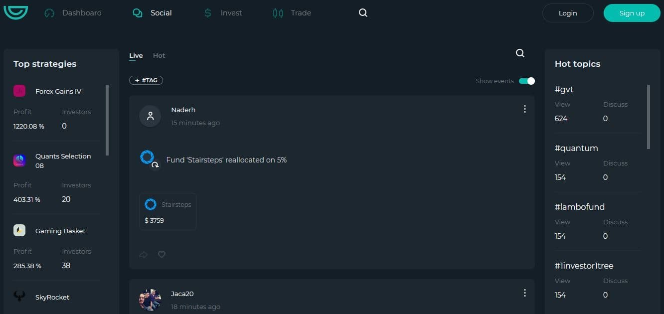Screen dimensions: 664x314
Task: Switch to the Hot feed tab
Action: pyautogui.click(x=159, y=56)
